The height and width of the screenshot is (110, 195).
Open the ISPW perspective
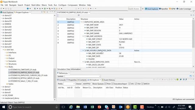tap(172, 9)
